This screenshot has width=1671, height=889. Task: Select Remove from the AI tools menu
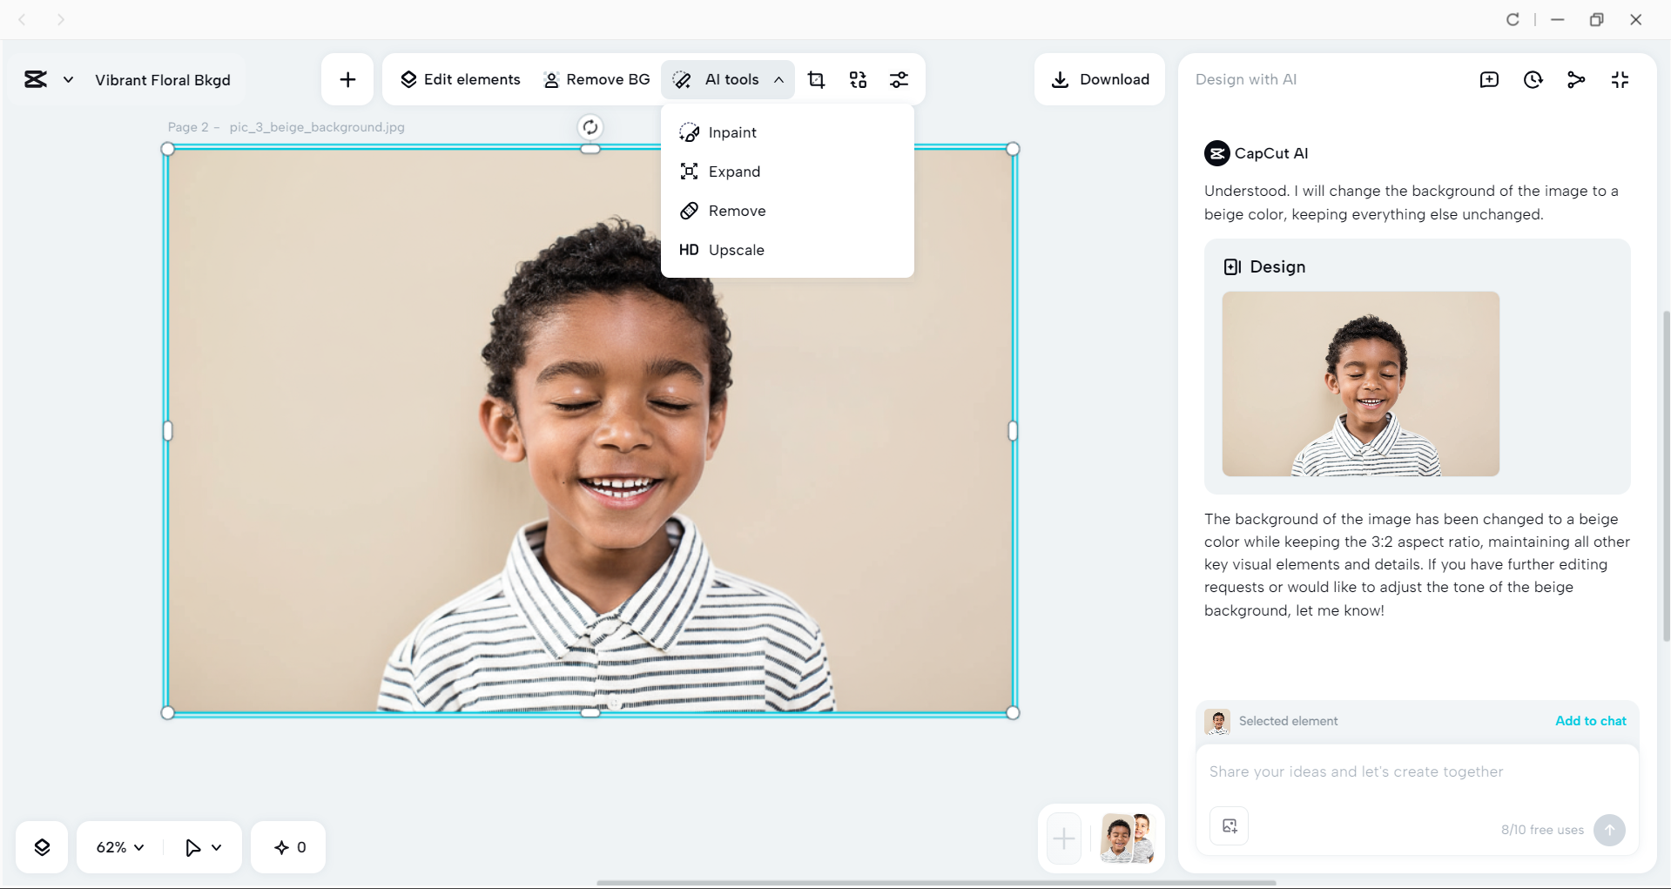tap(737, 211)
